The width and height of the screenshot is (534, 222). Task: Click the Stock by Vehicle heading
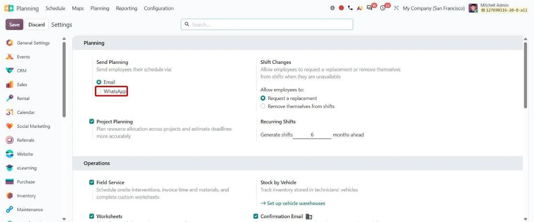pyautogui.click(x=278, y=182)
